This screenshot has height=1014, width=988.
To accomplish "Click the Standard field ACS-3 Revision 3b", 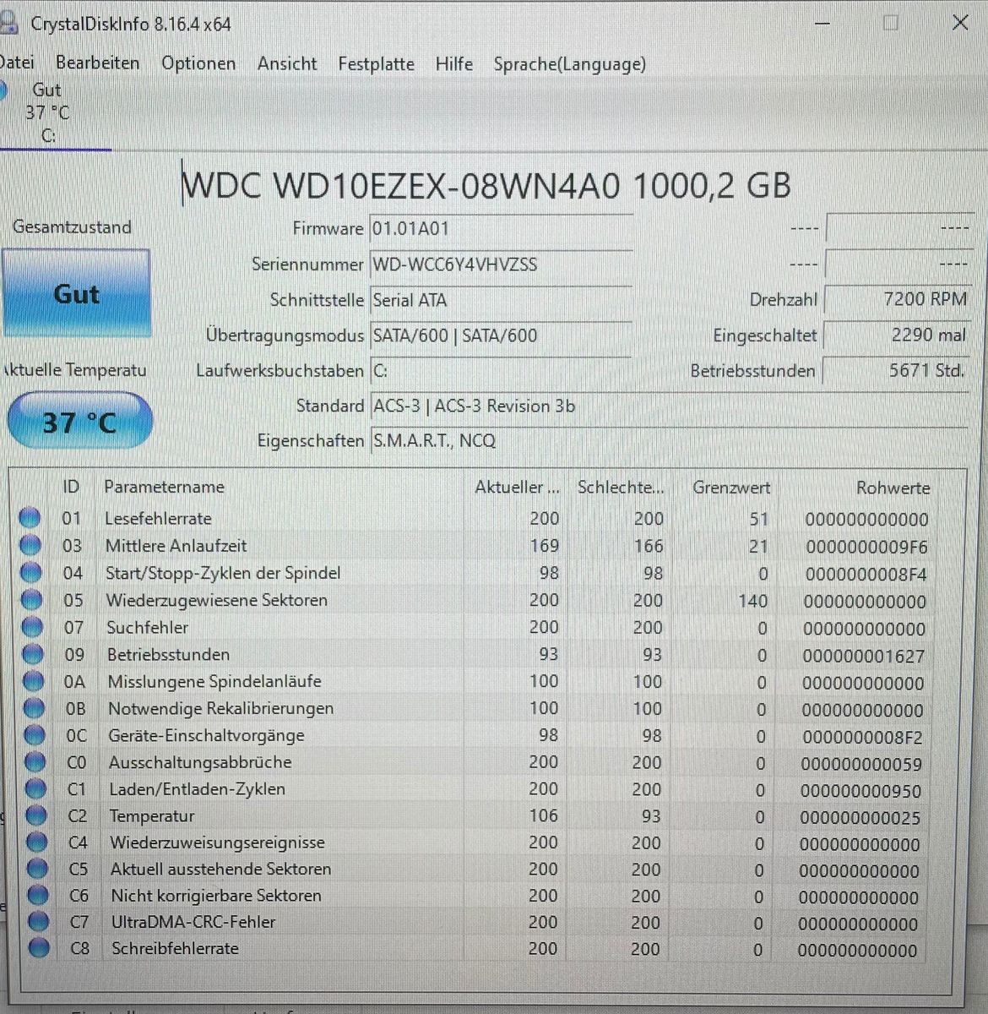I will 669,406.
